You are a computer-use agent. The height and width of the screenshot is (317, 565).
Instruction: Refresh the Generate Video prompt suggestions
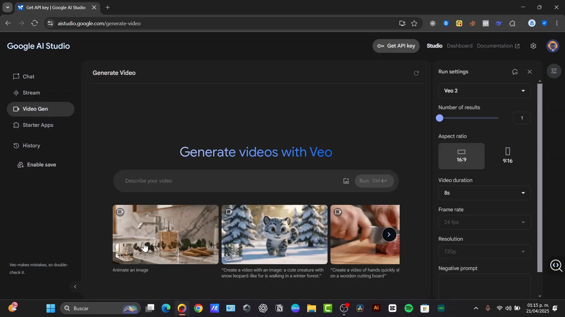coord(416,73)
